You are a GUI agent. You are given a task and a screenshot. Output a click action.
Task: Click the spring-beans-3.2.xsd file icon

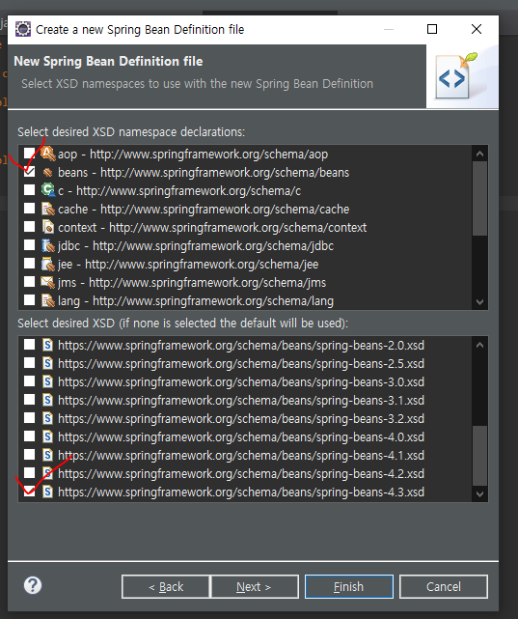click(x=47, y=418)
